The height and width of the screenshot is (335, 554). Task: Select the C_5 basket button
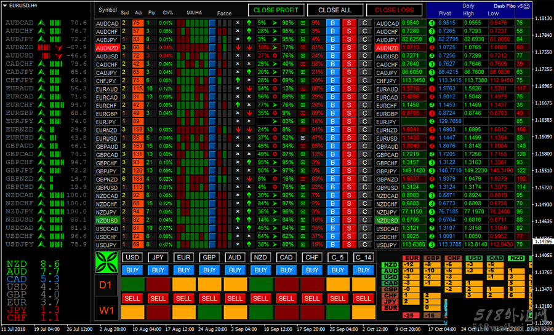coord(337,258)
